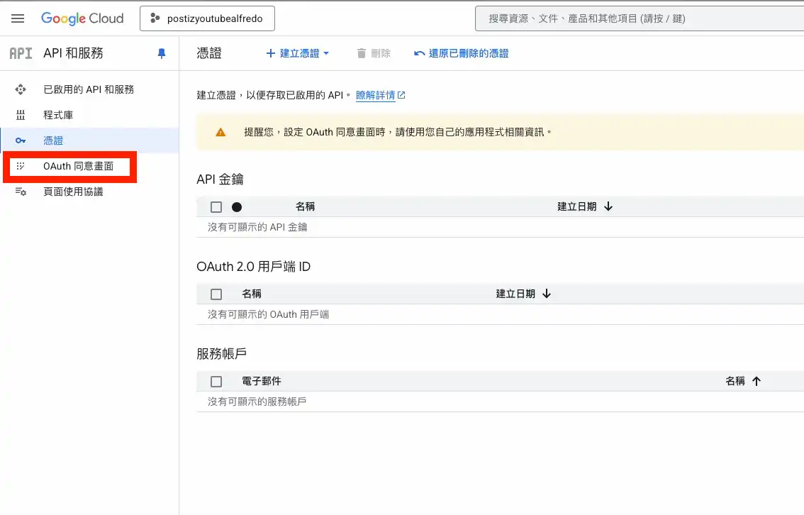Viewport: 804px width, 515px height.
Task: Open the 瞭解詳情 link
Action: [x=381, y=95]
